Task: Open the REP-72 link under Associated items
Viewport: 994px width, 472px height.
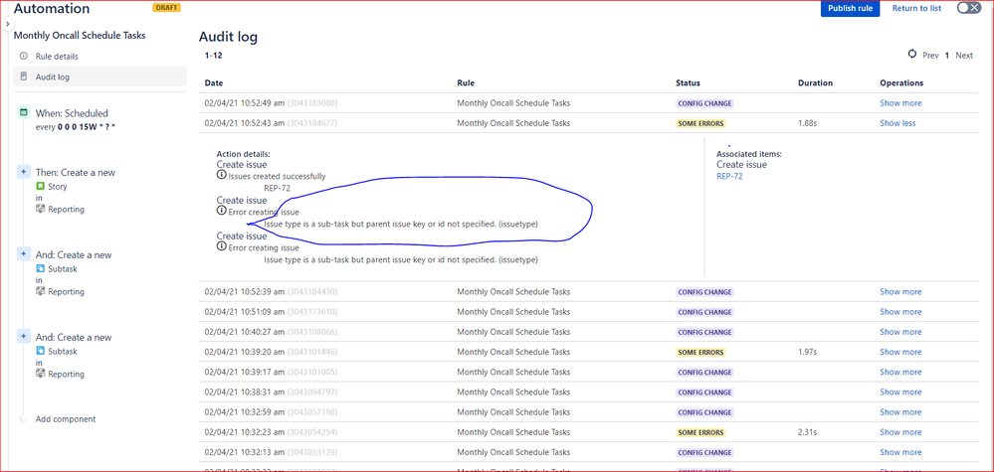Action: tap(729, 177)
